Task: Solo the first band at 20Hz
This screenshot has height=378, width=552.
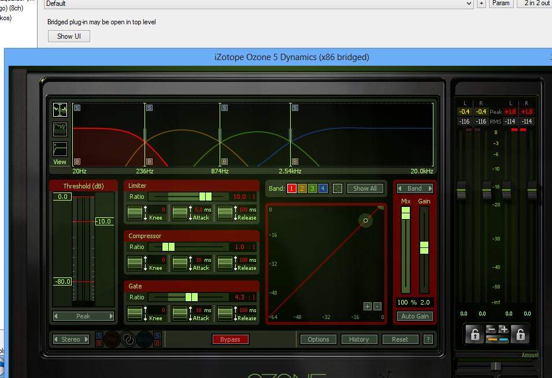Action: [x=77, y=108]
